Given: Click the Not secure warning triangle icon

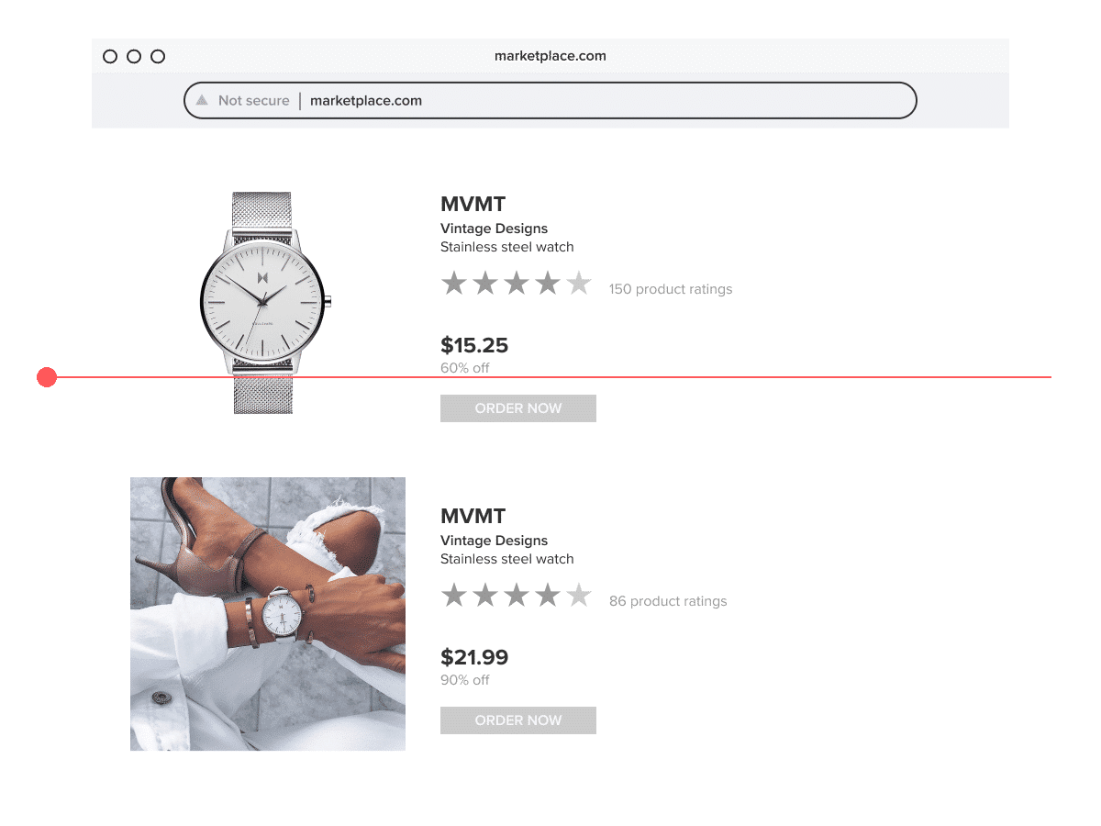Looking at the screenshot, I should tap(202, 100).
